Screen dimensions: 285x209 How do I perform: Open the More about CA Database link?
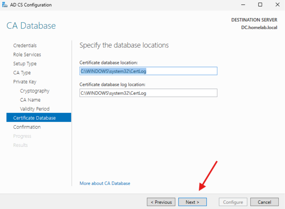point(105,183)
